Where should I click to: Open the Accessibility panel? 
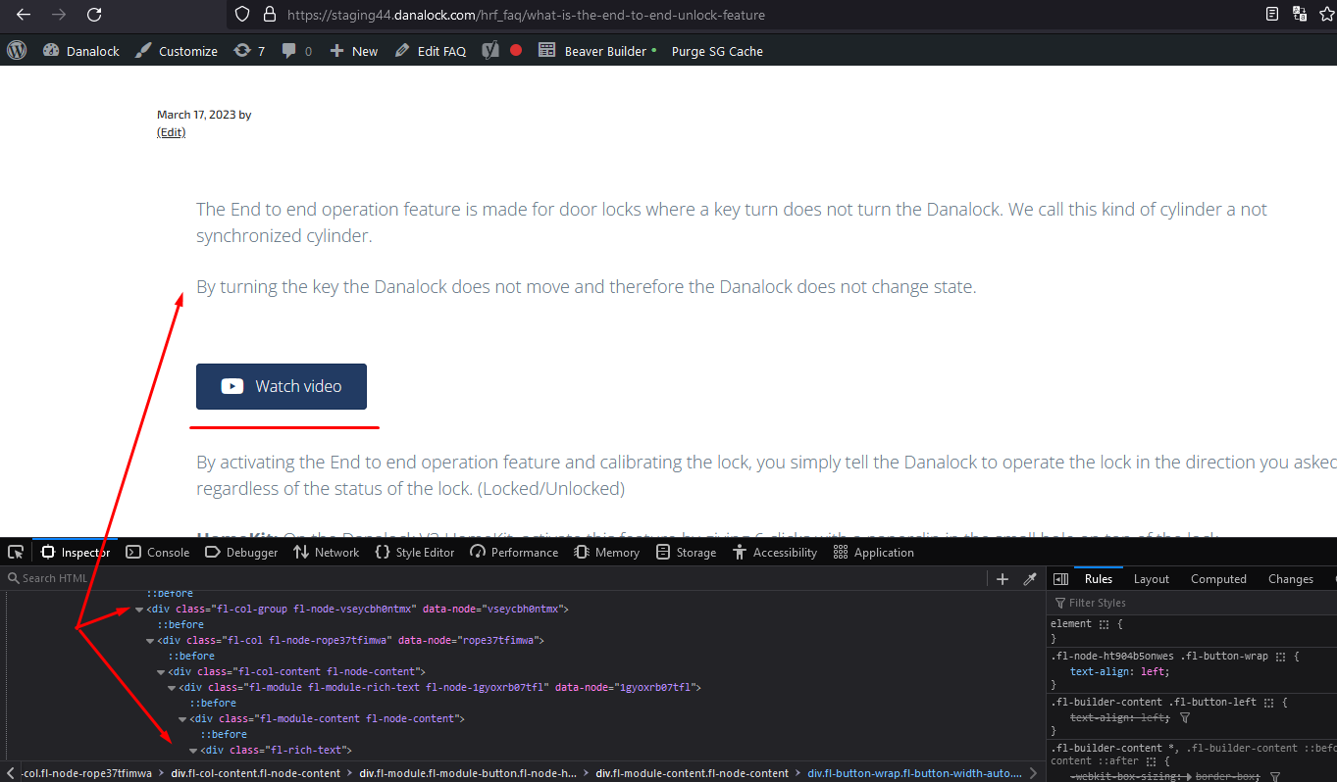click(x=774, y=552)
